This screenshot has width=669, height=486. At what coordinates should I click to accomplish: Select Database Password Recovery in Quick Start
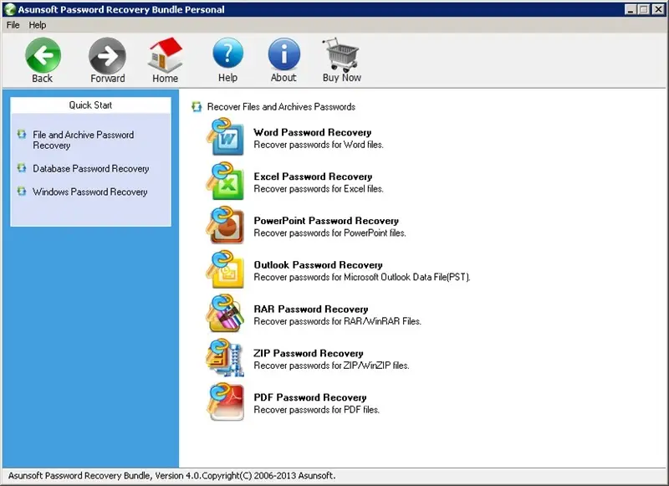click(x=91, y=168)
